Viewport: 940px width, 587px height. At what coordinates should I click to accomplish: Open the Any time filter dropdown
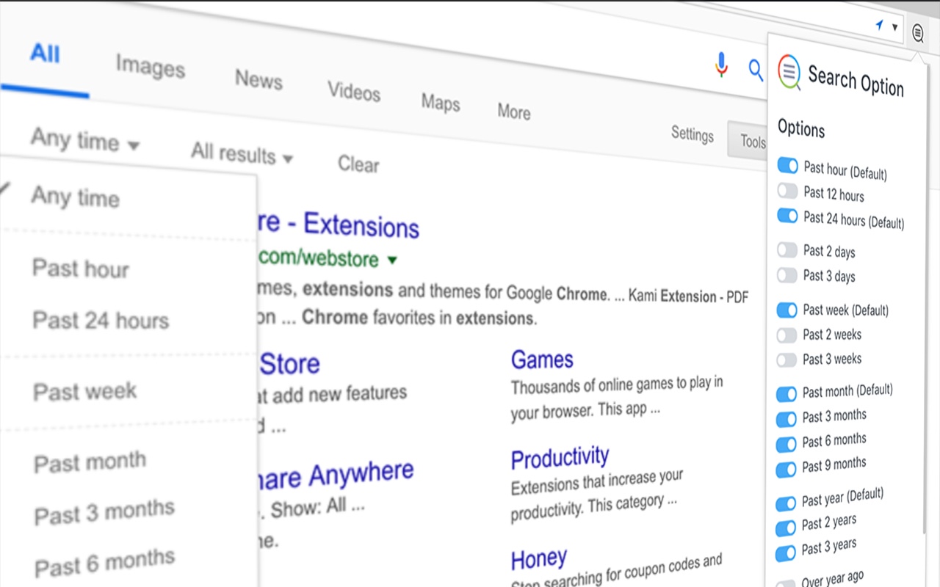[84, 139]
